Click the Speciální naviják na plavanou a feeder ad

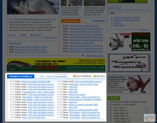129,84
